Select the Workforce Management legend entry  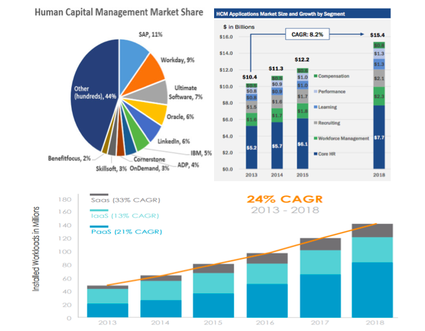point(341,138)
